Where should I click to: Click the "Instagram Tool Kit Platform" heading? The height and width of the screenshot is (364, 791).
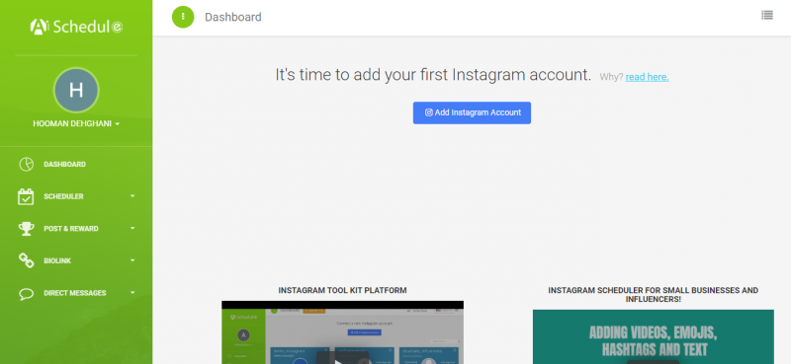tap(342, 290)
